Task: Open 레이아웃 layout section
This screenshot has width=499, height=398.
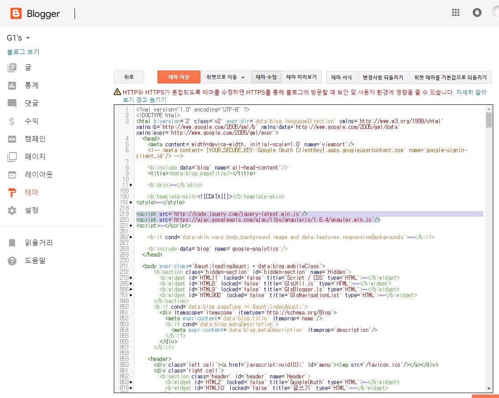Action: point(39,174)
